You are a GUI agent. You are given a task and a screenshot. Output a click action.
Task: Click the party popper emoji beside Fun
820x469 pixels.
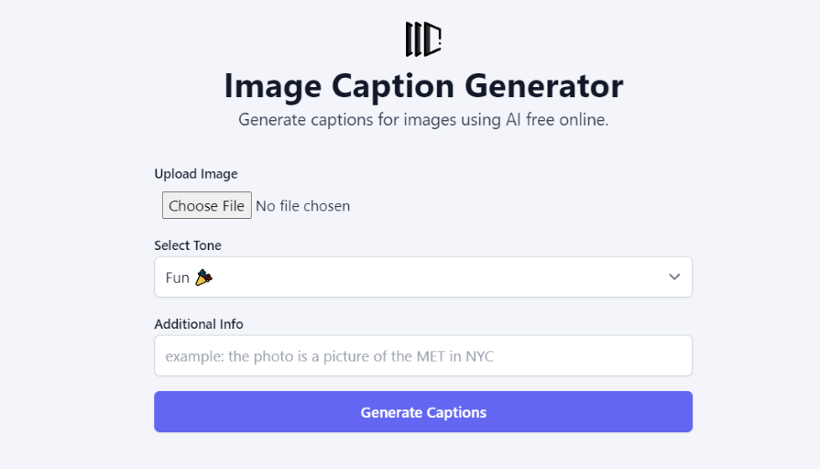(x=203, y=278)
